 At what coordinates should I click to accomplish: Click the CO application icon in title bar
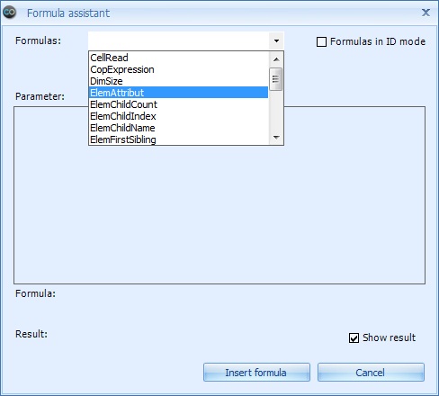(9, 13)
